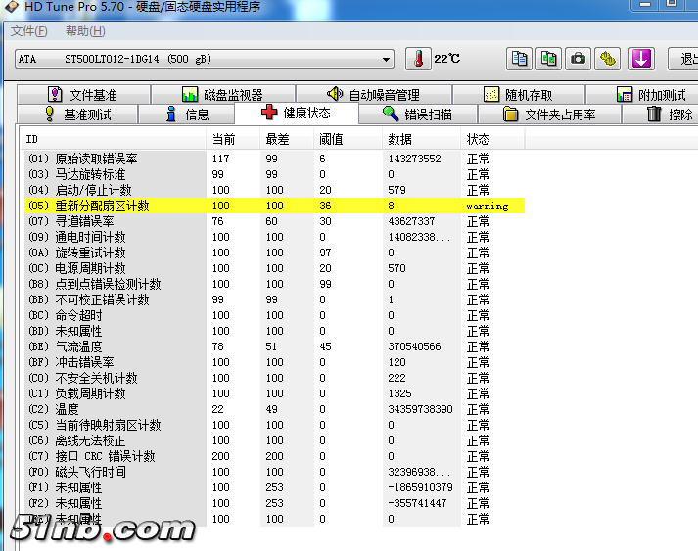Click the 状态 column header
The width and height of the screenshot is (698, 551).
pyautogui.click(x=479, y=139)
